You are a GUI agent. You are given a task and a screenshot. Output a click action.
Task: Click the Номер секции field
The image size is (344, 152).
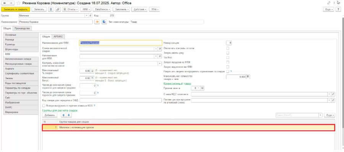229,43
